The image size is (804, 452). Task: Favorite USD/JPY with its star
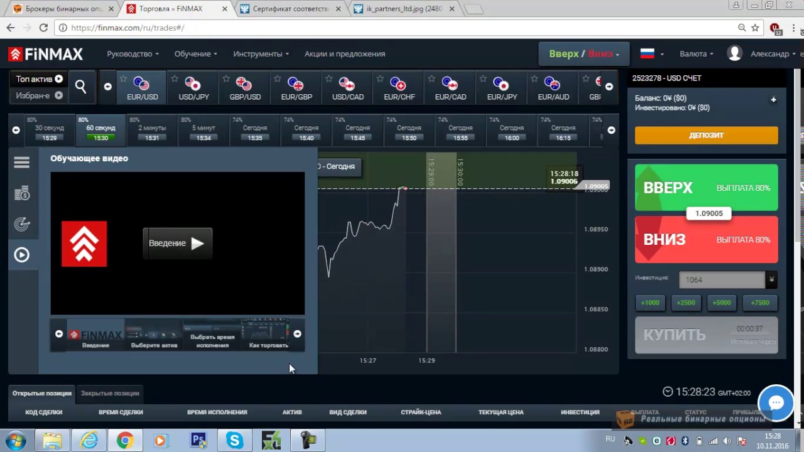(175, 79)
